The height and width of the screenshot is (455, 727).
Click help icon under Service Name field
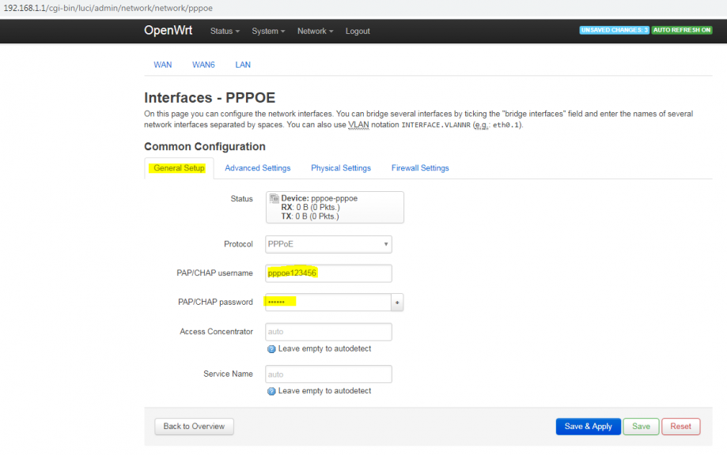coord(272,391)
